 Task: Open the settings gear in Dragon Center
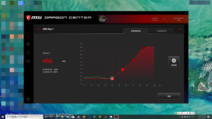point(28,99)
